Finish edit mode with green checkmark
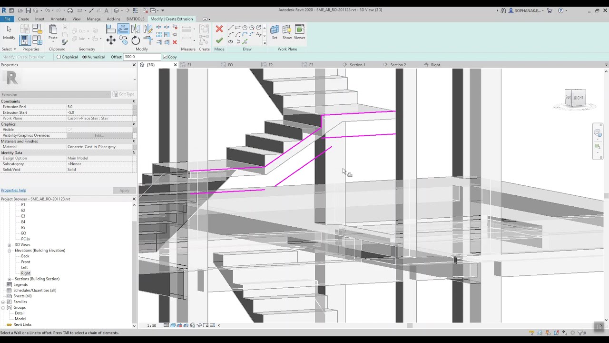 tap(219, 40)
